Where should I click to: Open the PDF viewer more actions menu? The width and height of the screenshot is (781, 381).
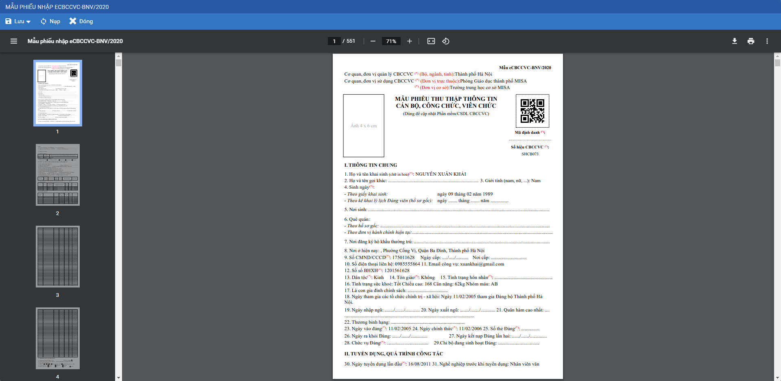click(767, 41)
